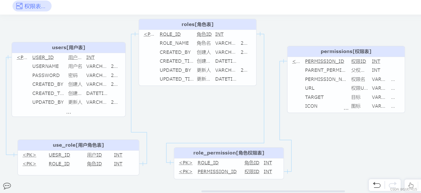421x193 pixels.
Task: Select the users[用户表] table header
Action: (x=69, y=48)
